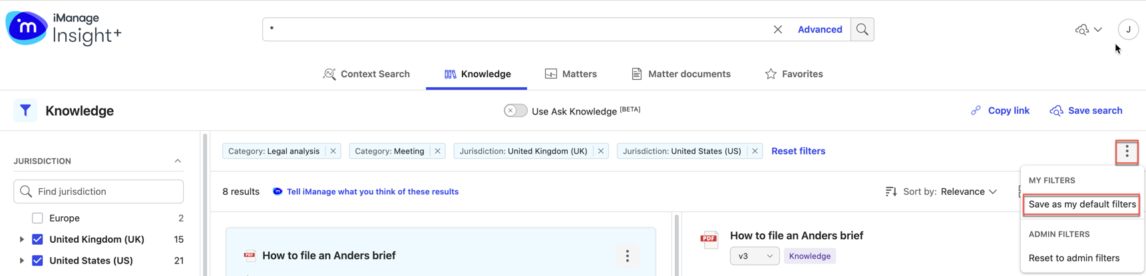This screenshot has width=1146, height=276.
Task: Toggle Use Ask Knowledge switch
Action: click(515, 110)
